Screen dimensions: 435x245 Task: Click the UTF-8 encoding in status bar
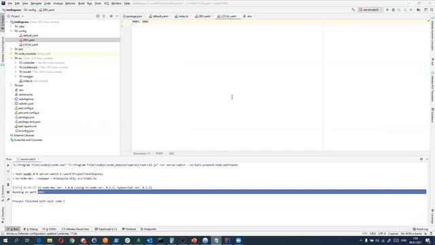point(382,233)
